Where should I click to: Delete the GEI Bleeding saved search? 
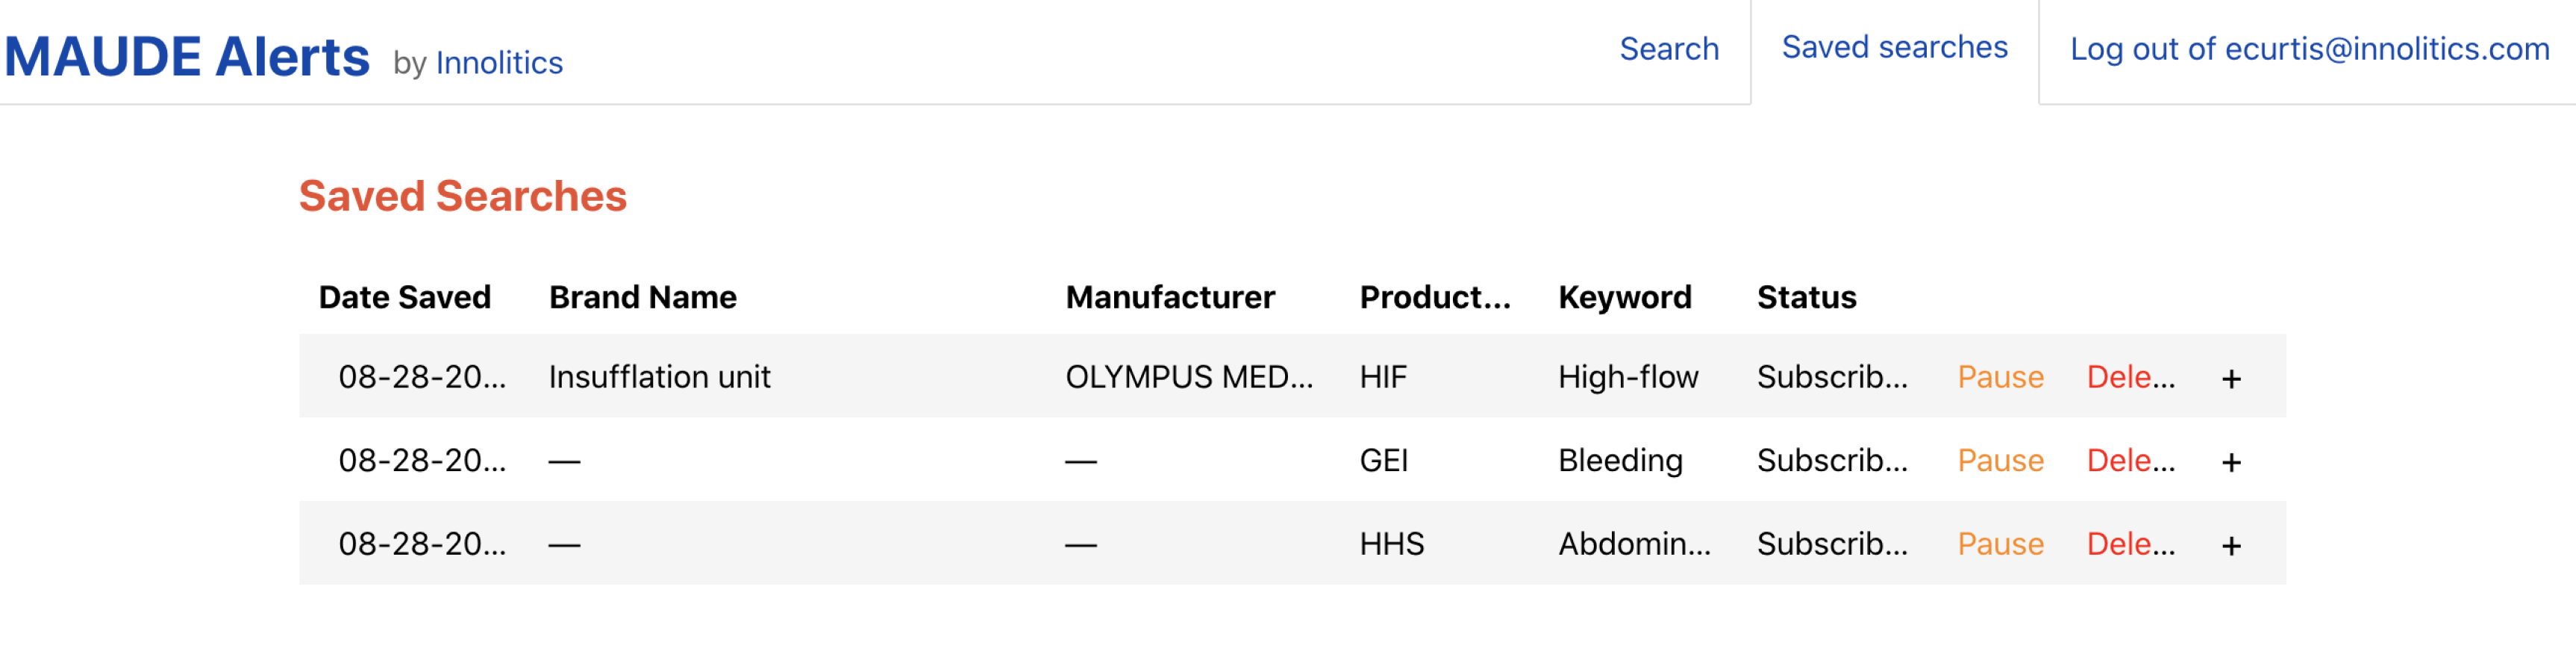(2130, 460)
